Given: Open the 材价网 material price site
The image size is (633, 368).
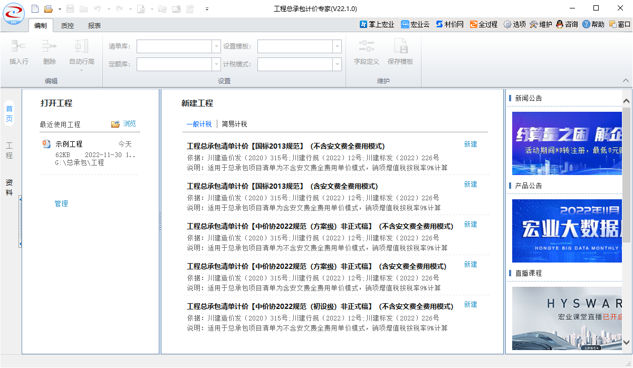Looking at the screenshot, I should 449,24.
